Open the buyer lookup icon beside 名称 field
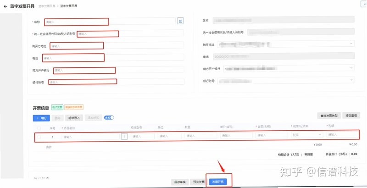The width and height of the screenshot is (367, 188). (180, 21)
